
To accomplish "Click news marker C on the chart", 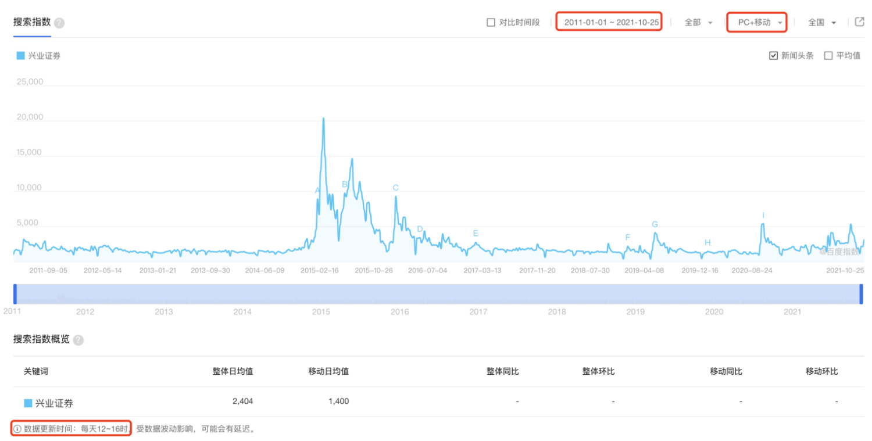I will (396, 188).
